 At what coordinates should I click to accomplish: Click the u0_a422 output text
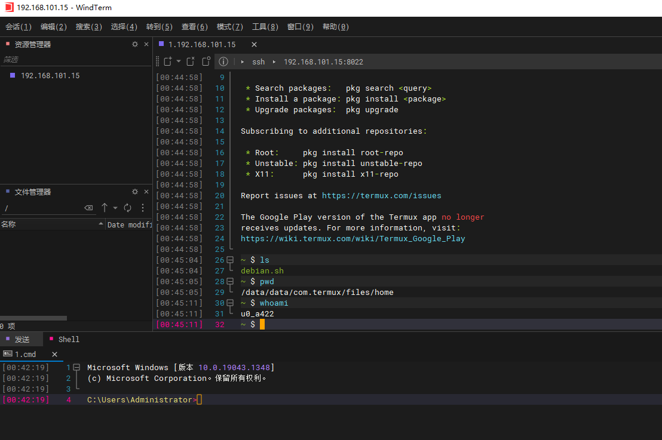[257, 314]
